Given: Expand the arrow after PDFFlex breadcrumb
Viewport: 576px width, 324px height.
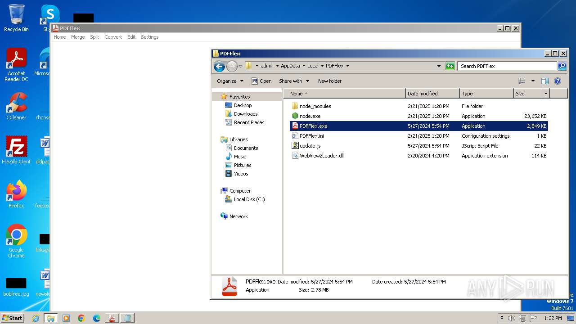Looking at the screenshot, I should pyautogui.click(x=347, y=66).
